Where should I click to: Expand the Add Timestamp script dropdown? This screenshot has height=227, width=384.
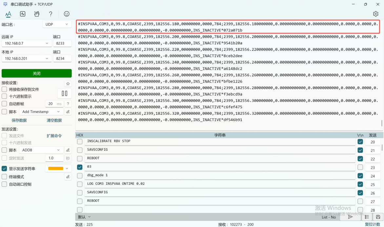click(x=41, y=112)
